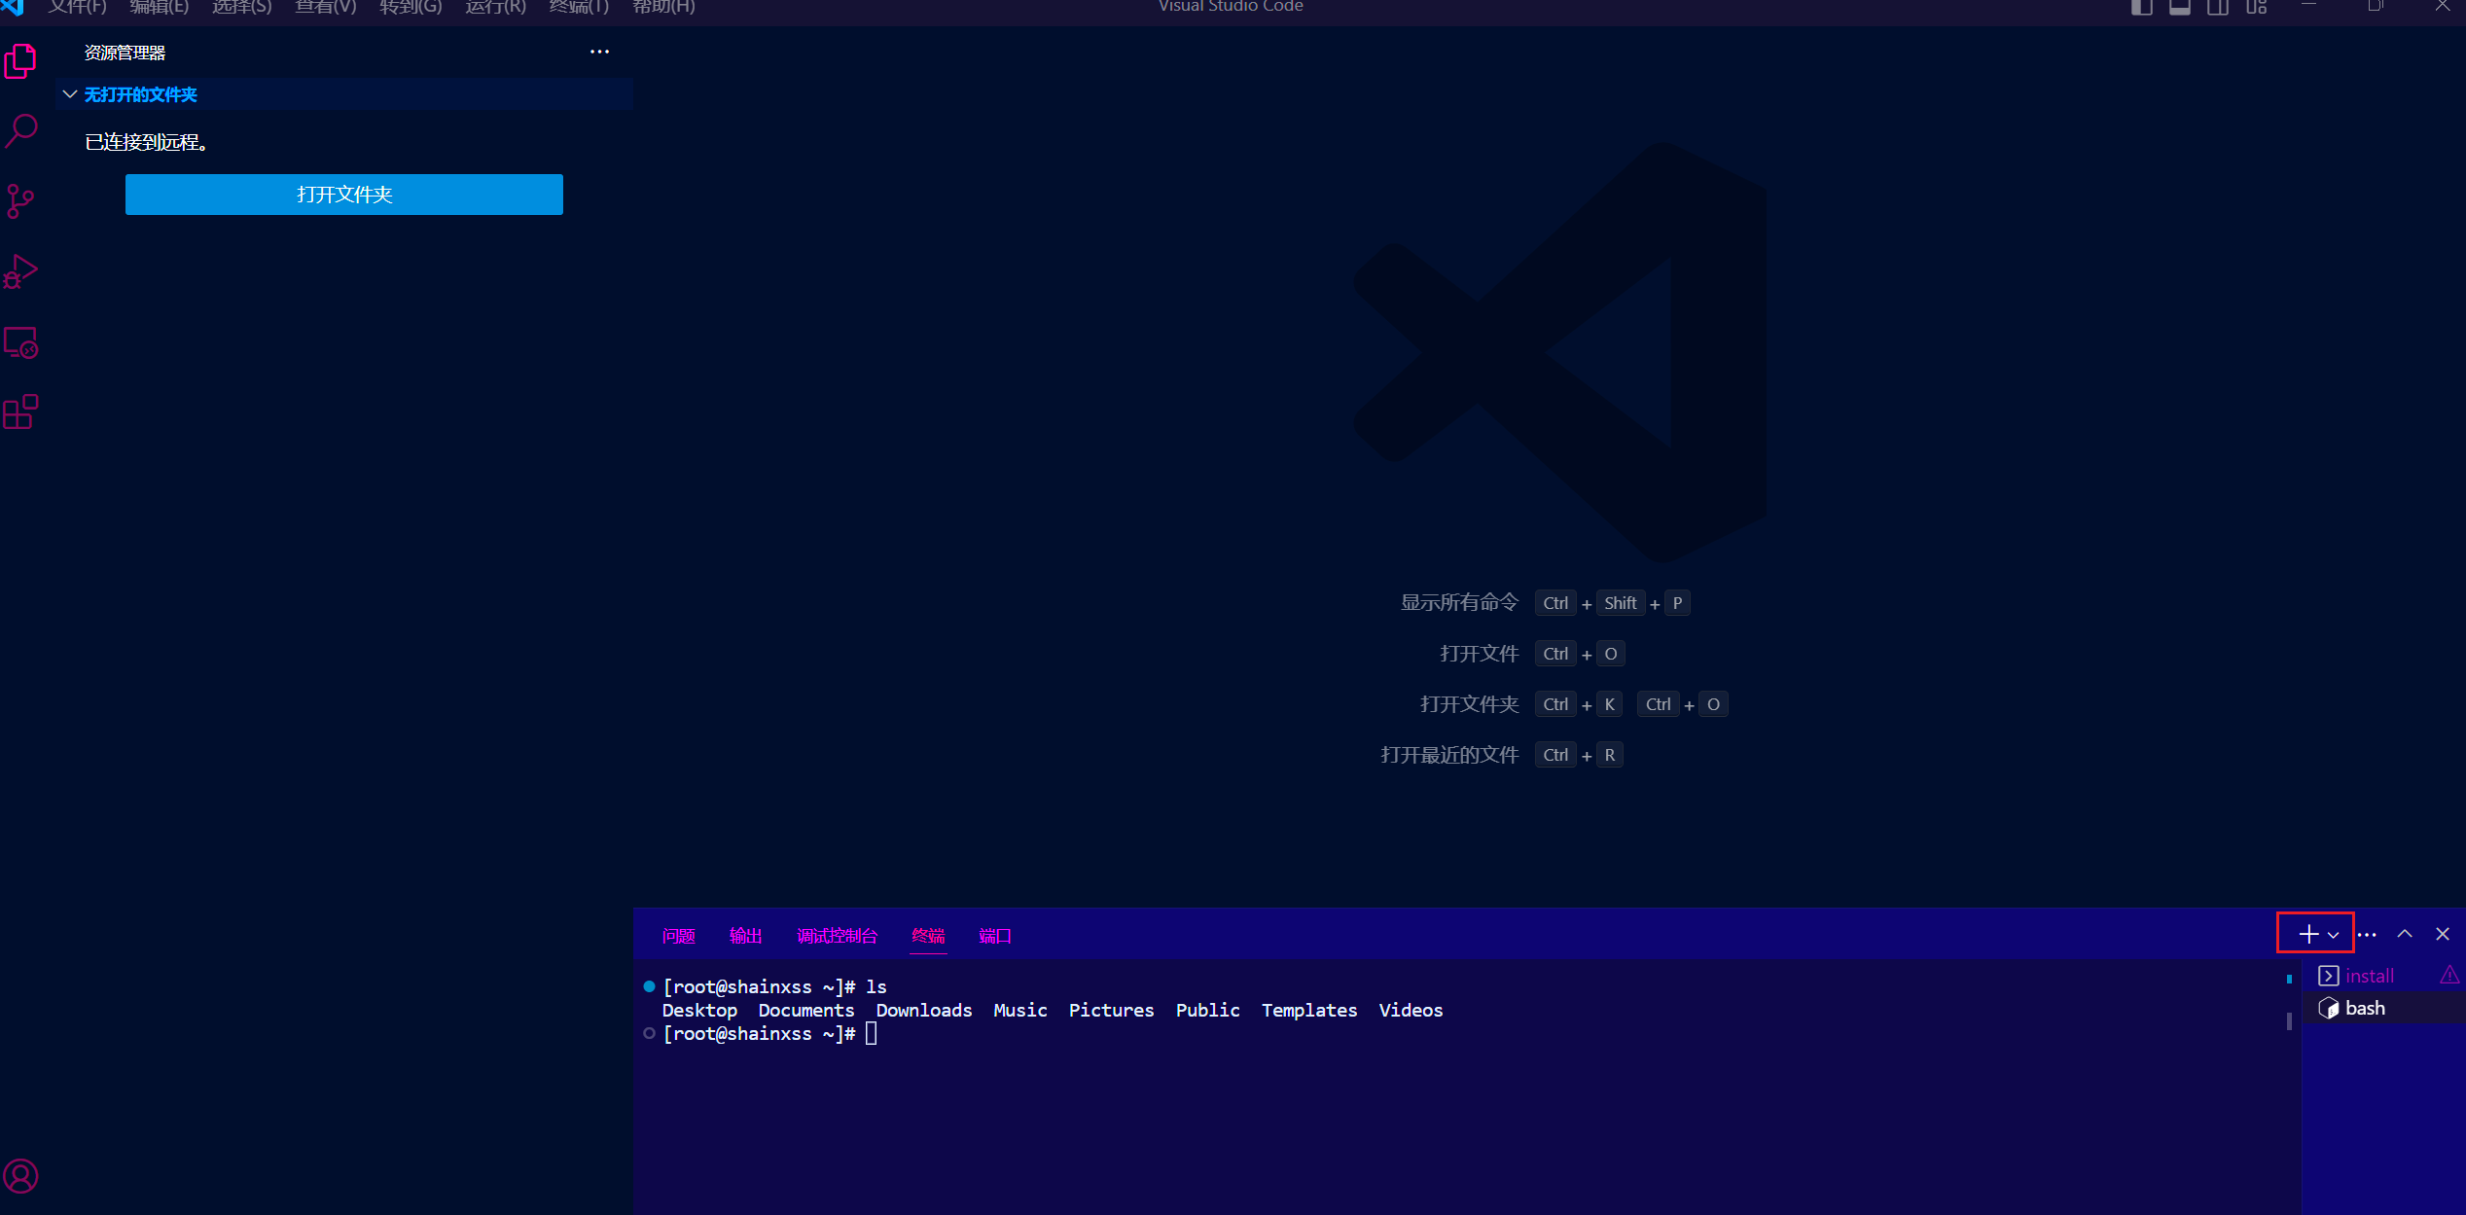Click Public in terminal output
This screenshot has height=1215, width=2466.
[x=1207, y=1010]
